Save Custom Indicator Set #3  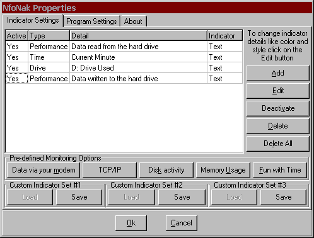(x=283, y=197)
